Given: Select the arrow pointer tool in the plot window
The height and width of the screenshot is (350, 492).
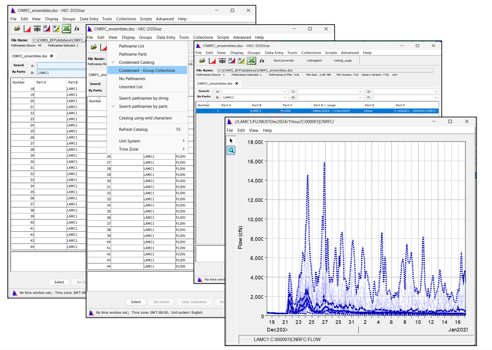Looking at the screenshot, I should click(231, 141).
